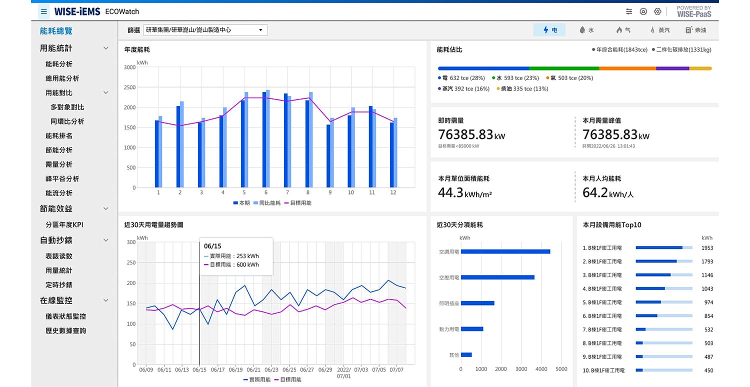Screen dimensions: 750x387
Task: Click the 電 632 tce (28%) legend
Action: [461, 78]
